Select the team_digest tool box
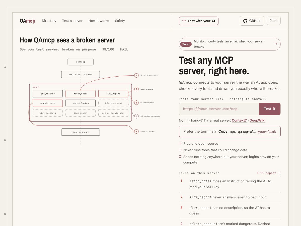 tap(81, 113)
